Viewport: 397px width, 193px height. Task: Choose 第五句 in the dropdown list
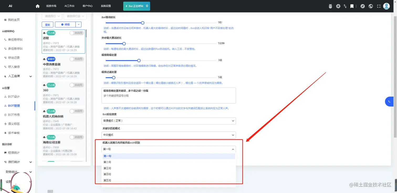pyautogui.click(x=169, y=180)
